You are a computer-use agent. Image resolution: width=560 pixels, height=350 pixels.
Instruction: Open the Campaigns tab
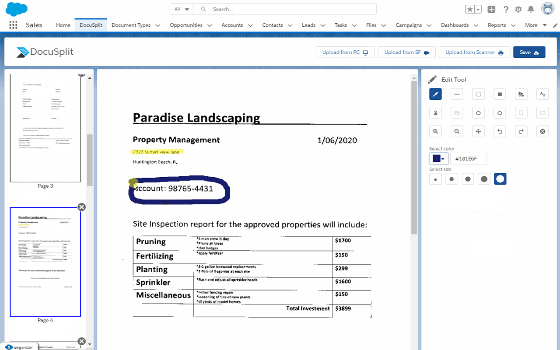(409, 25)
